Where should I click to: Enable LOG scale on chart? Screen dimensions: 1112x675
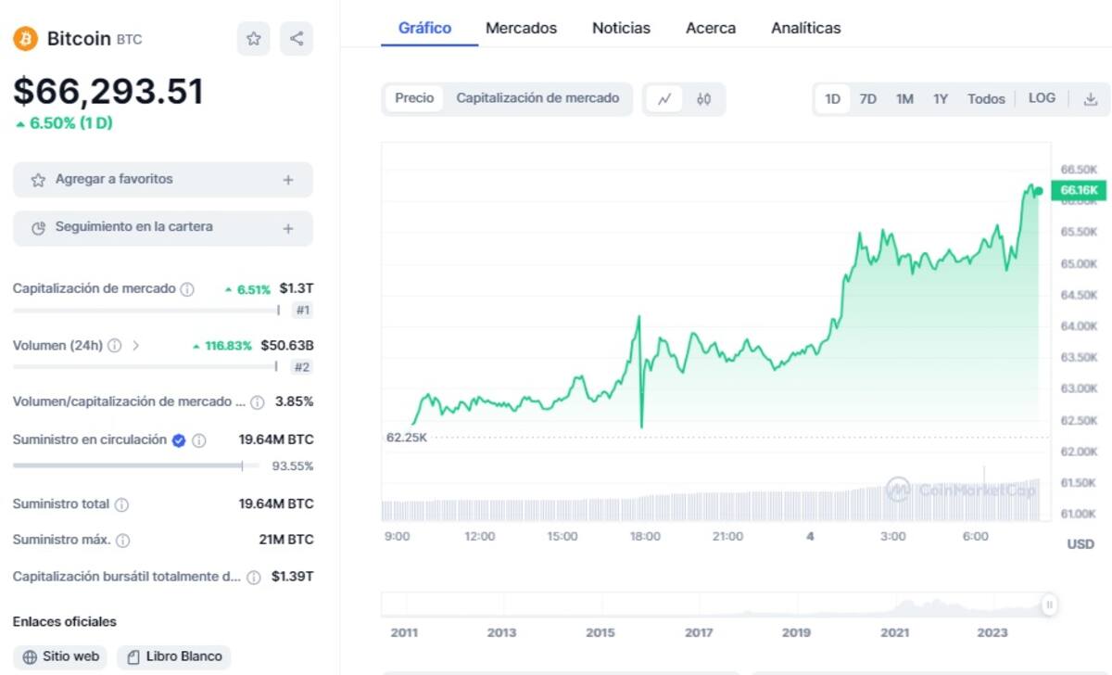(1042, 98)
